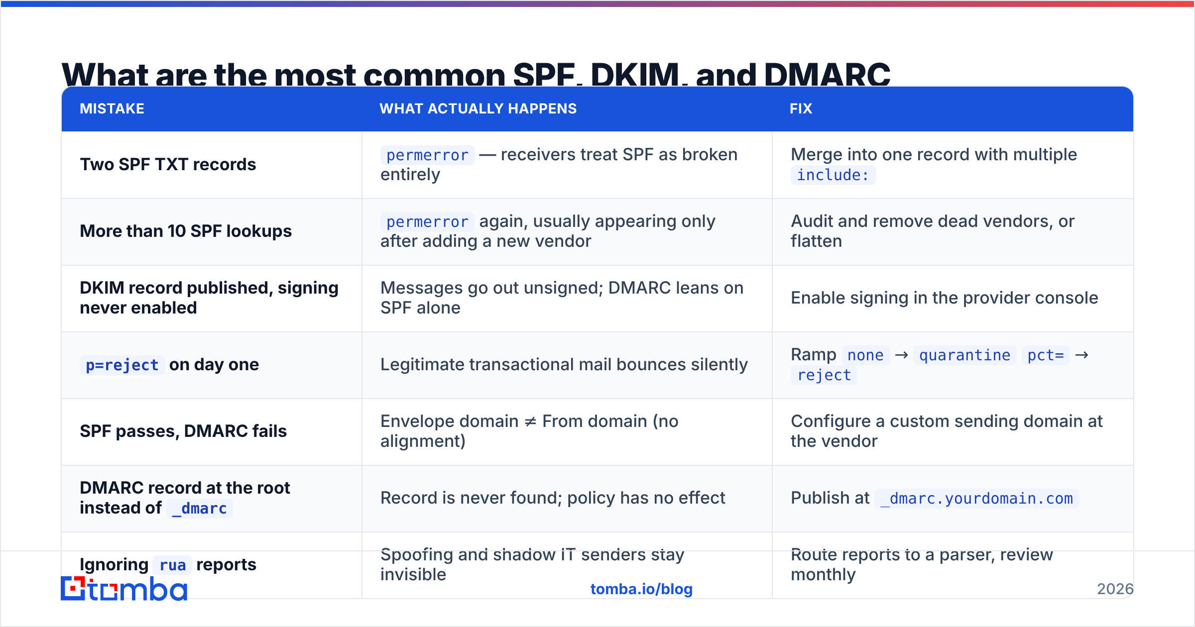Click the 'pct=' code tag
Image resolution: width=1195 pixels, height=627 pixels.
pyautogui.click(x=1046, y=355)
